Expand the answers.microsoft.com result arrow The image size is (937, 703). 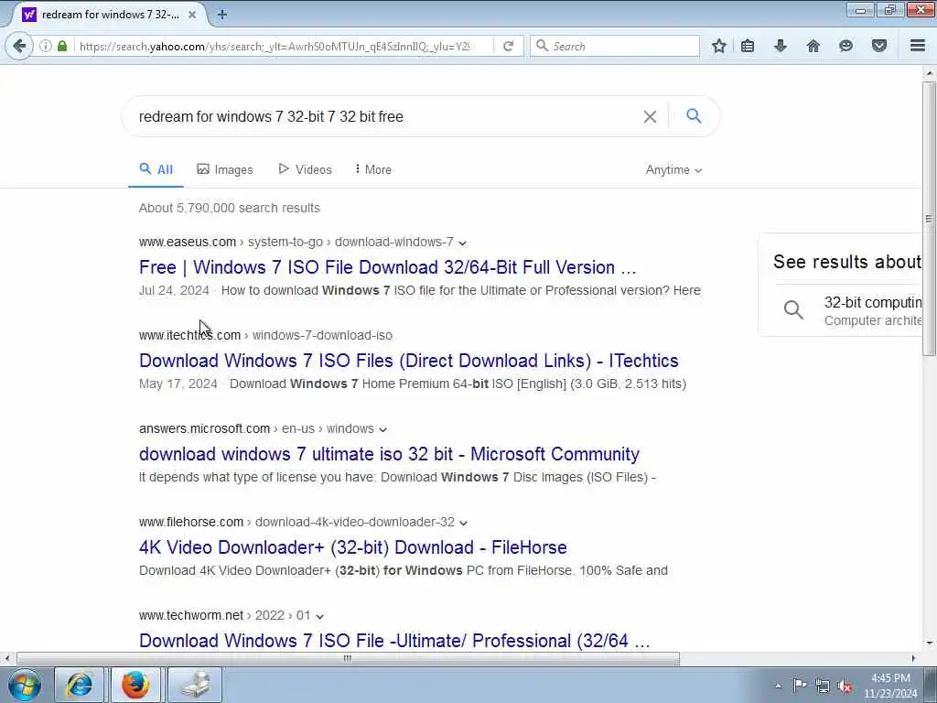tap(383, 429)
